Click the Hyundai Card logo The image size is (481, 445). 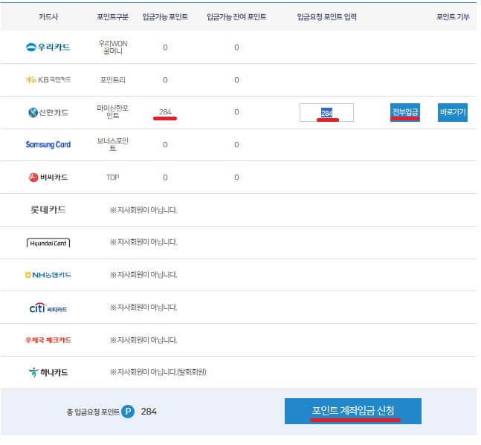48,243
